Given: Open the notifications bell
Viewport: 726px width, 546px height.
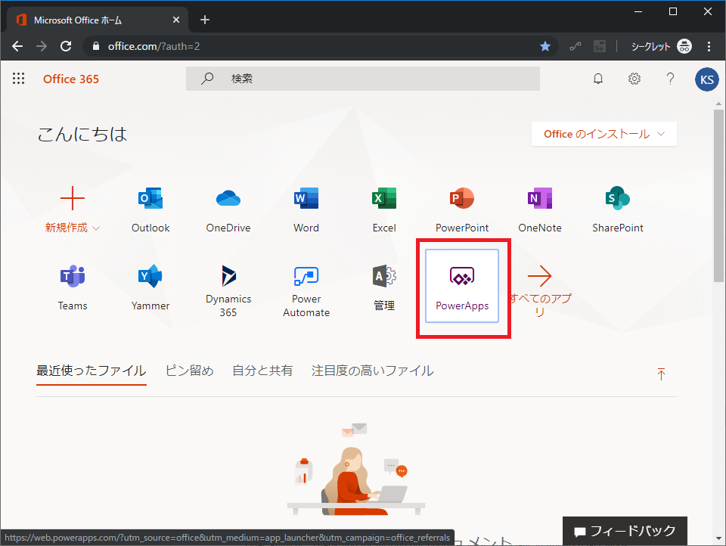Looking at the screenshot, I should (x=598, y=79).
